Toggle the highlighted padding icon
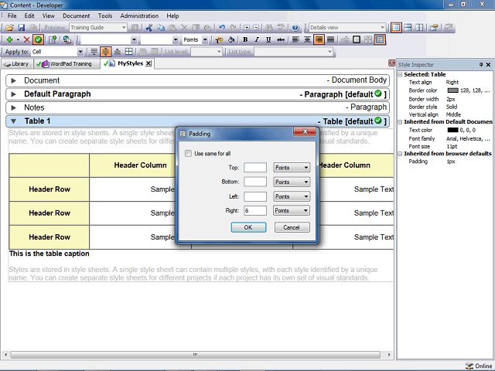The image size is (495, 371). [x=380, y=39]
